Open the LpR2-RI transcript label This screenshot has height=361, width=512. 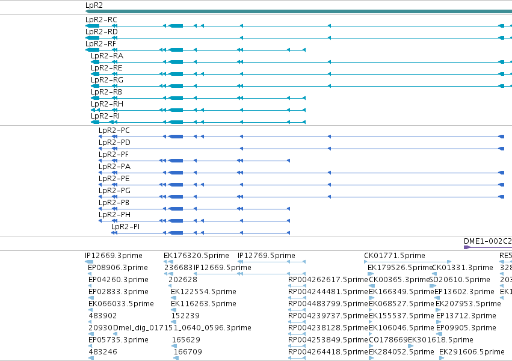tap(105, 116)
